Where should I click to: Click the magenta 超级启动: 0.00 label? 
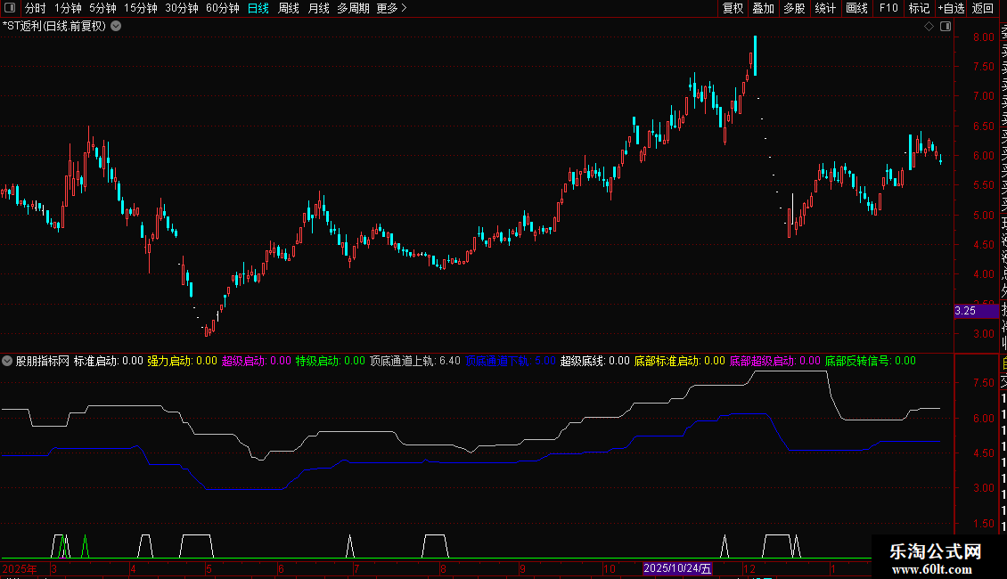tap(257, 361)
